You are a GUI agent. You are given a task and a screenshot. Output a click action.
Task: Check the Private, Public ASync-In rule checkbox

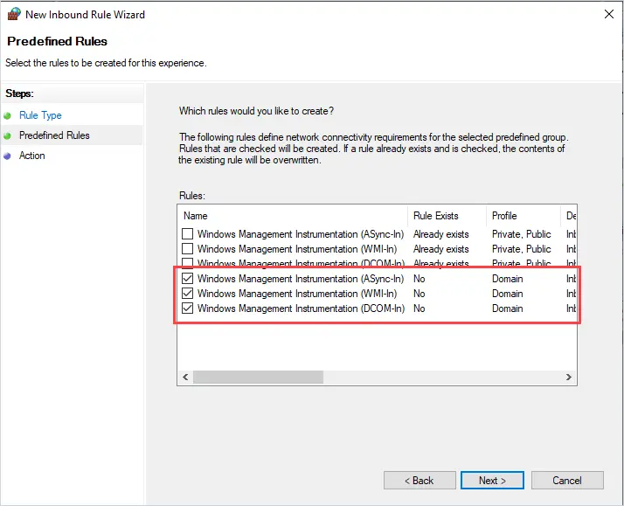tap(187, 233)
